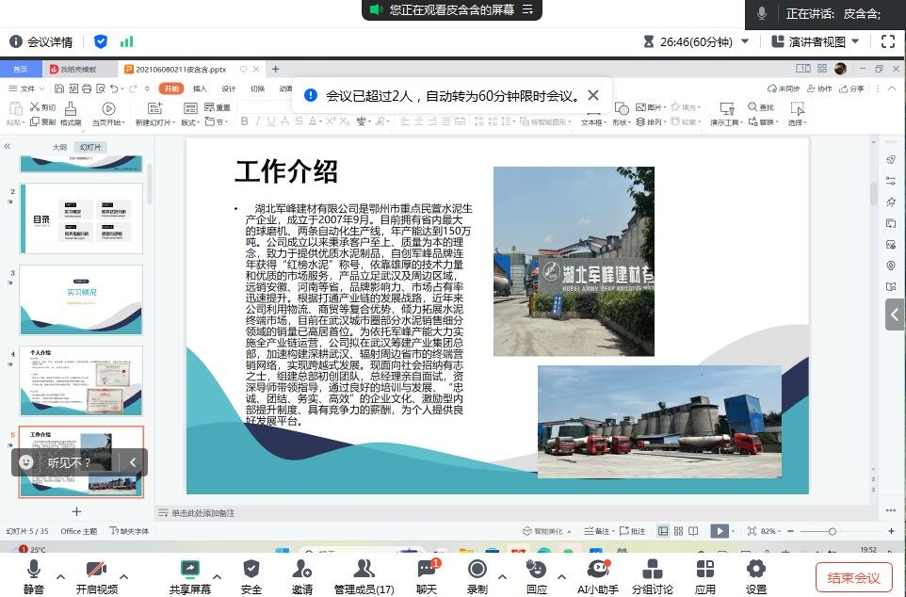The image size is (906, 597).
Task: Toggle the 备注 notes pane in status bar
Action: tap(597, 531)
